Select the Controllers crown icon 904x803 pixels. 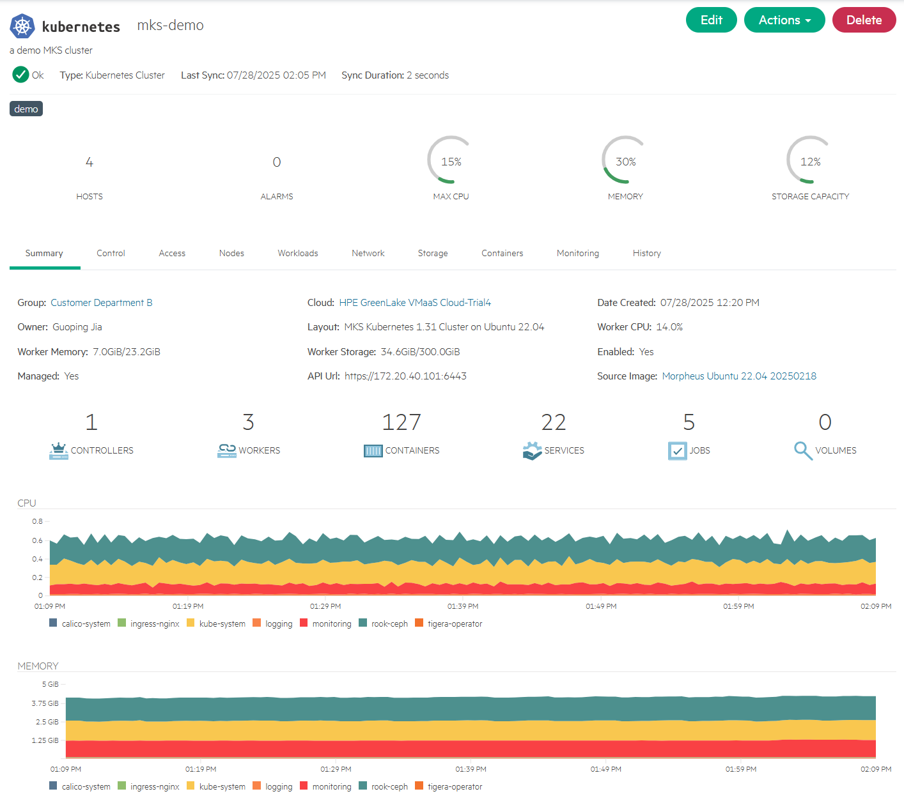(59, 450)
